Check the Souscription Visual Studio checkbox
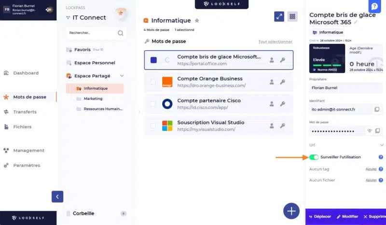Image resolution: width=386 pixels, height=225 pixels. click(x=153, y=126)
